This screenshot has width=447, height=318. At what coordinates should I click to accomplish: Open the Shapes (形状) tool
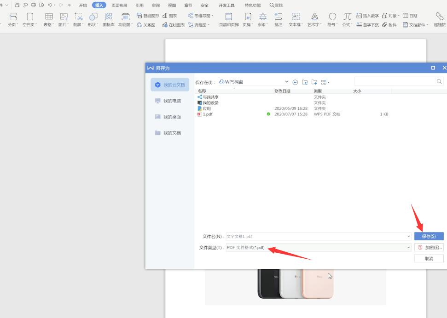click(93, 20)
